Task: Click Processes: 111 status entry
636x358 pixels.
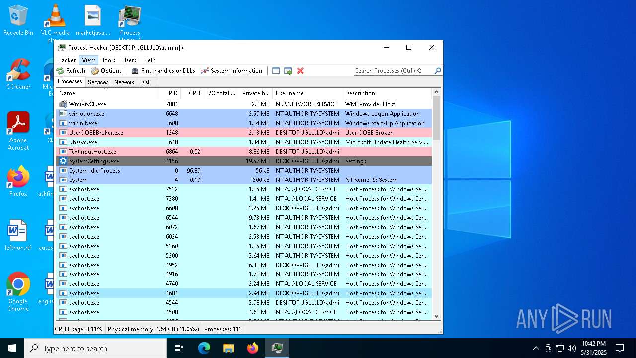Action: (x=223, y=329)
